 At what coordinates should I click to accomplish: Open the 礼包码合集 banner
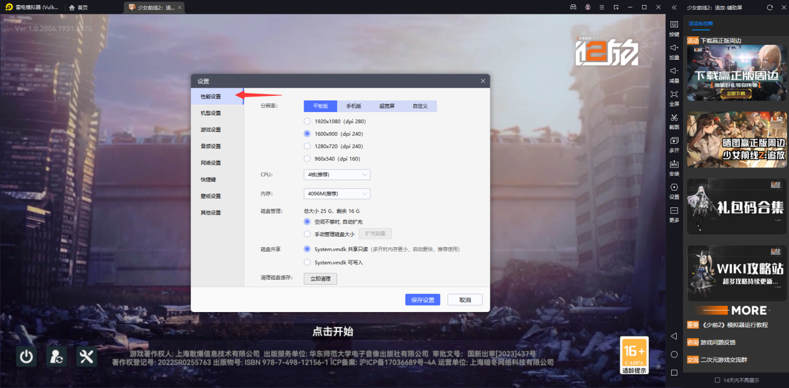pyautogui.click(x=737, y=206)
